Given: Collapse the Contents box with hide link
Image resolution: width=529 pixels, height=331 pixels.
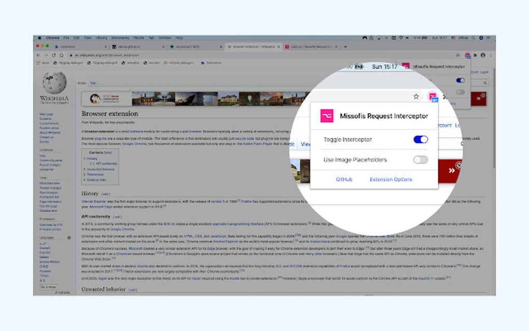Looking at the screenshot, I should coord(107,153).
